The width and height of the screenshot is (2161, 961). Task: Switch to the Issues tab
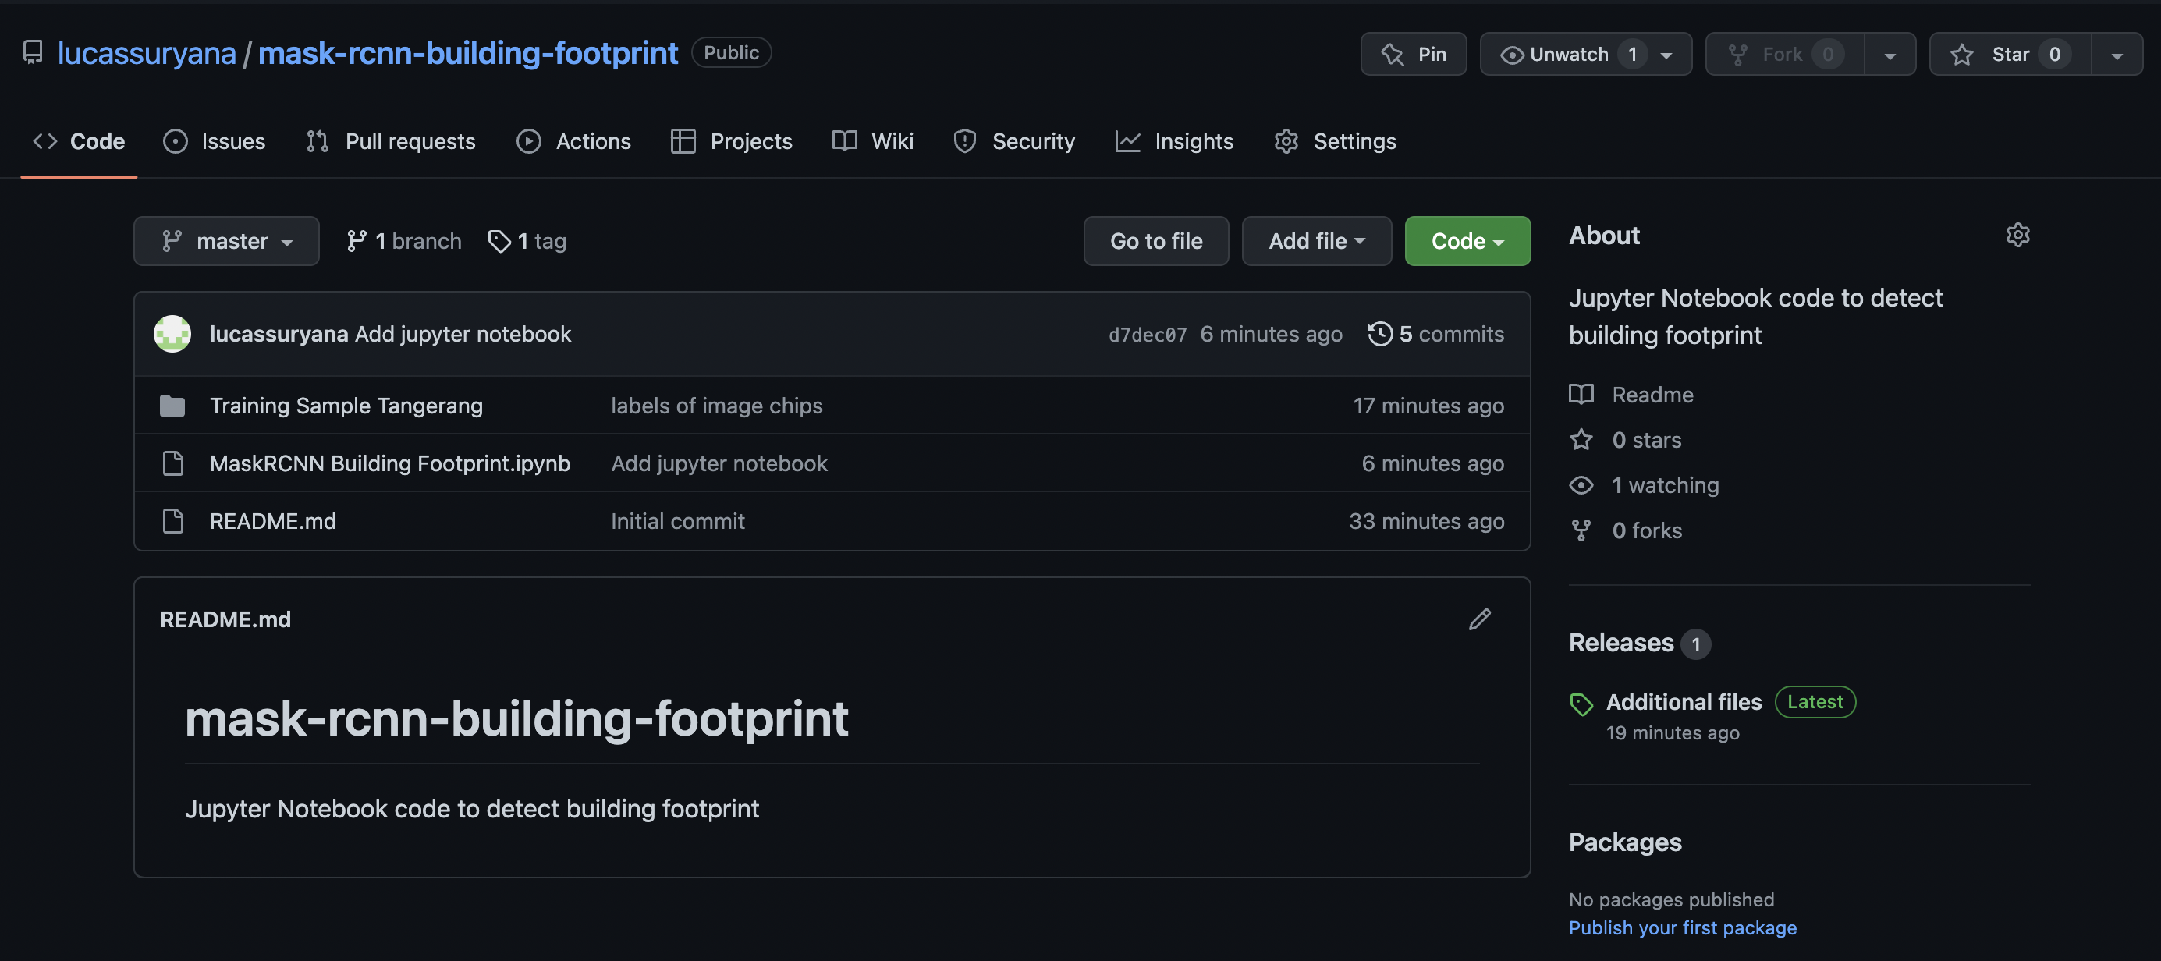click(x=214, y=141)
